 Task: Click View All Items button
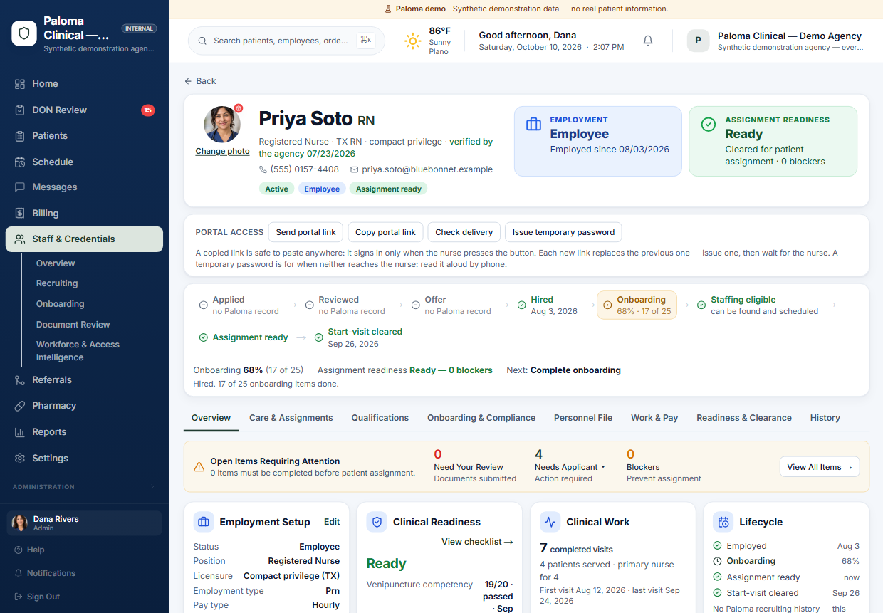pos(820,467)
